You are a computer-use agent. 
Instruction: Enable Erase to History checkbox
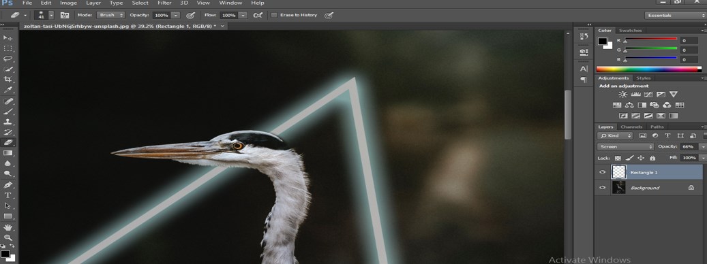click(x=274, y=15)
